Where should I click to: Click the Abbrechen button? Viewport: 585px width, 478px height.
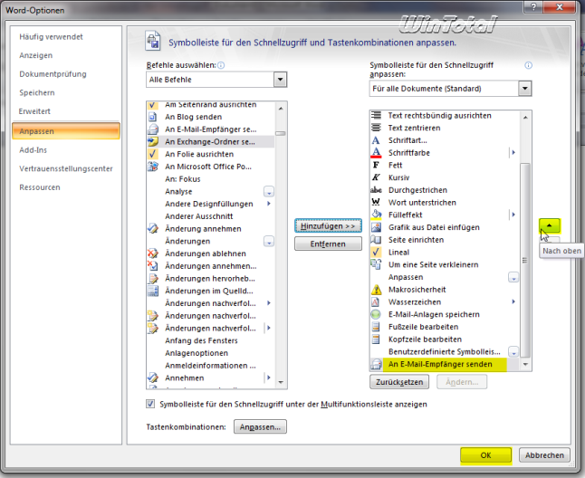[544, 455]
